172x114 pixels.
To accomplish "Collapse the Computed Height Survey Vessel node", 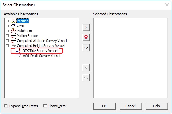I will 7,46.
